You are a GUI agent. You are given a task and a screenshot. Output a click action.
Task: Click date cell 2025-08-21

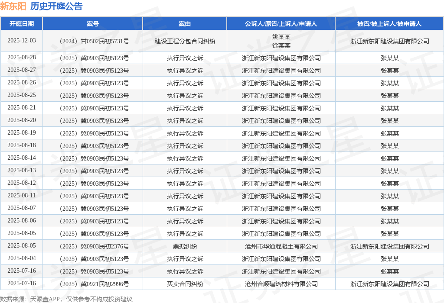(22, 107)
